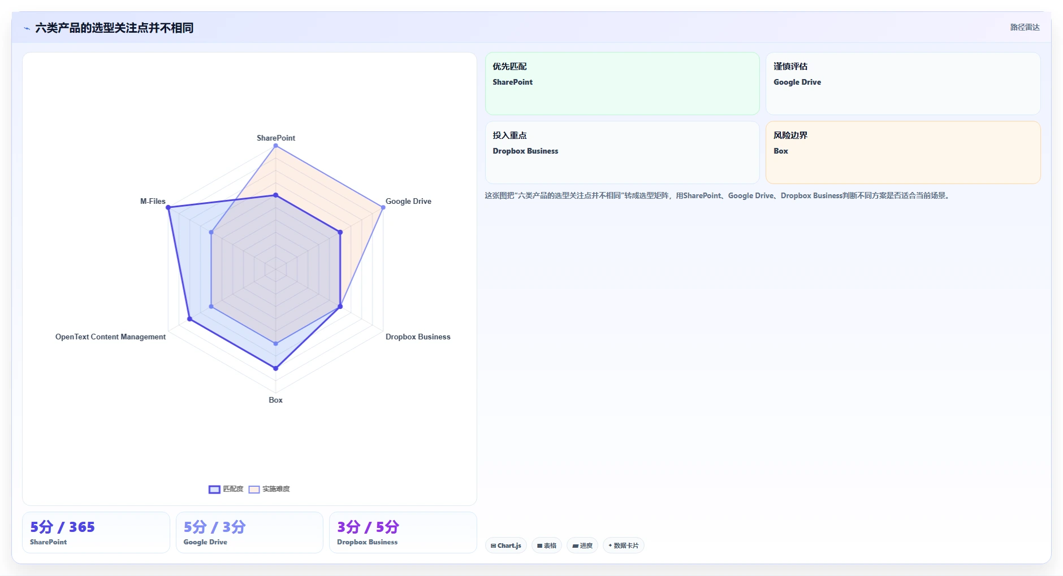Image resolution: width=1063 pixels, height=576 pixels.
Task: Click the M-Files 匹配度 data point
Action: click(168, 208)
